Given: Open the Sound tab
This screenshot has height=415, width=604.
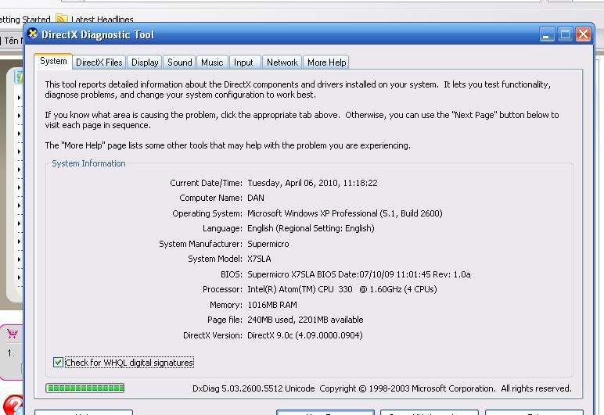Looking at the screenshot, I should click(x=179, y=63).
